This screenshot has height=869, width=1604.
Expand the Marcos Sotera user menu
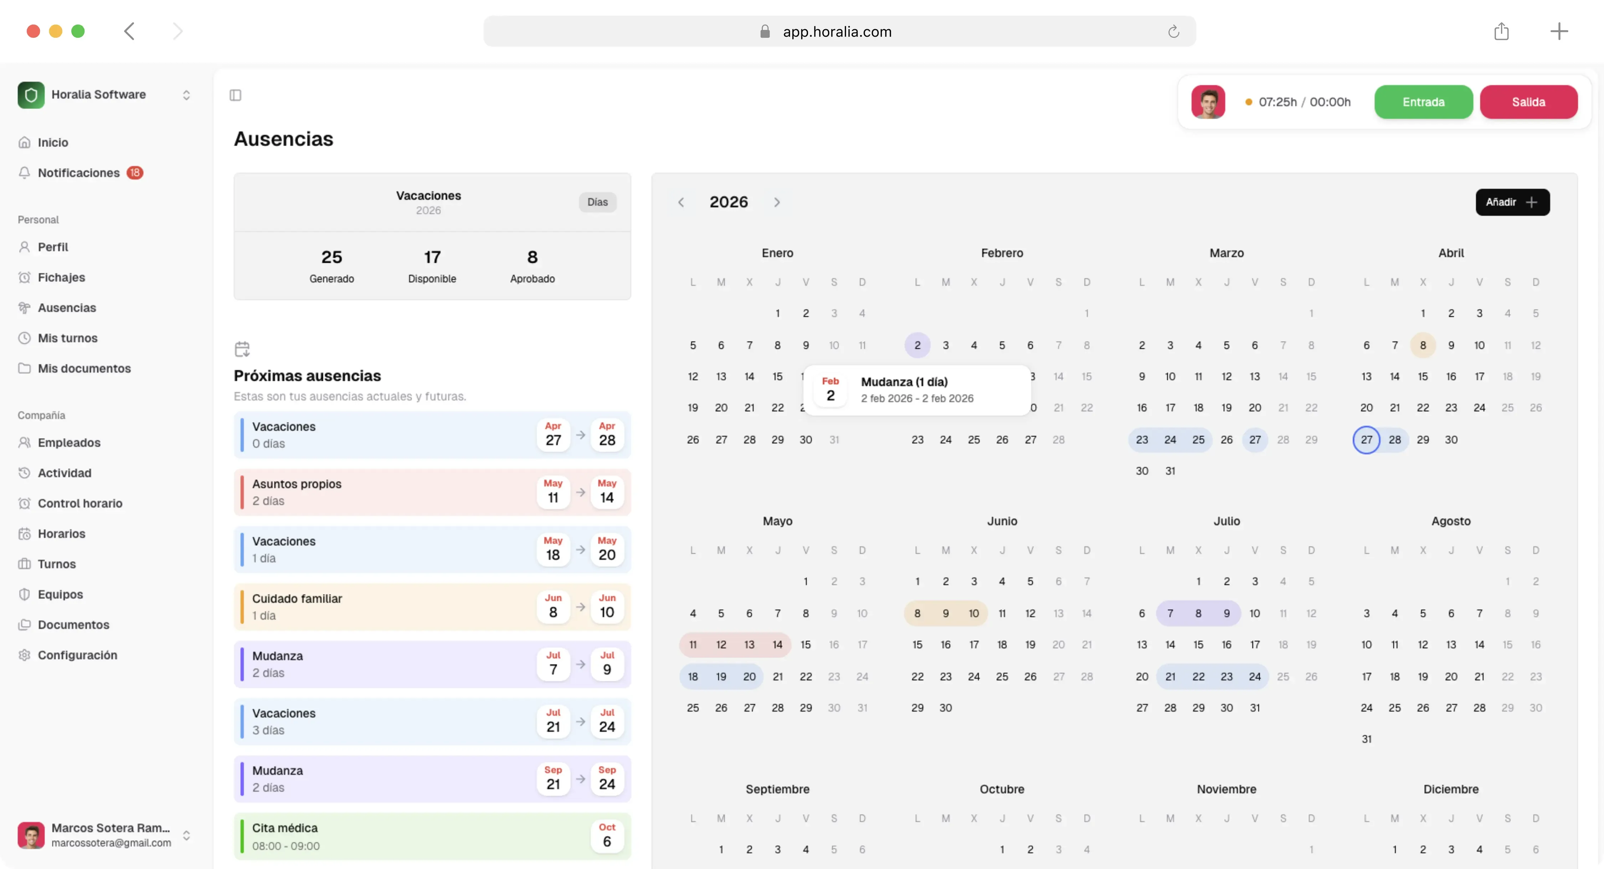coord(186,836)
